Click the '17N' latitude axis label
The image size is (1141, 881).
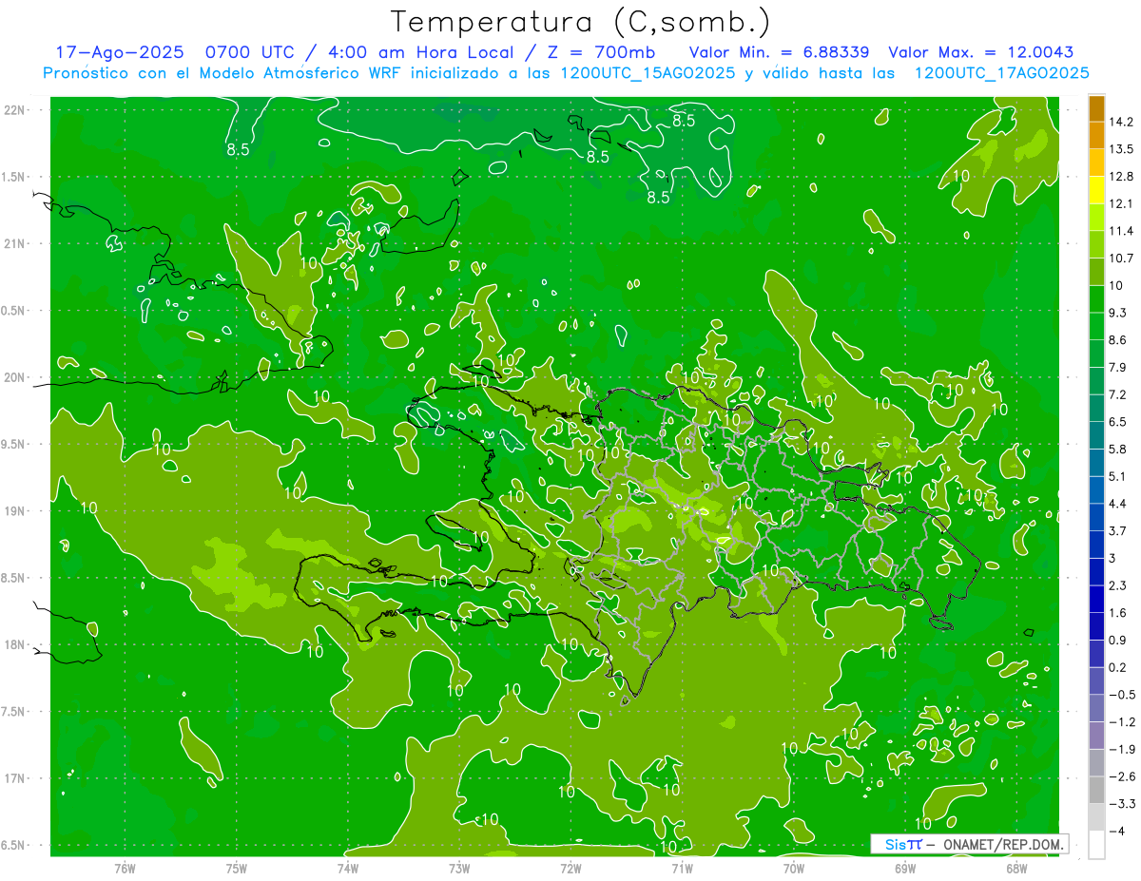tap(15, 778)
